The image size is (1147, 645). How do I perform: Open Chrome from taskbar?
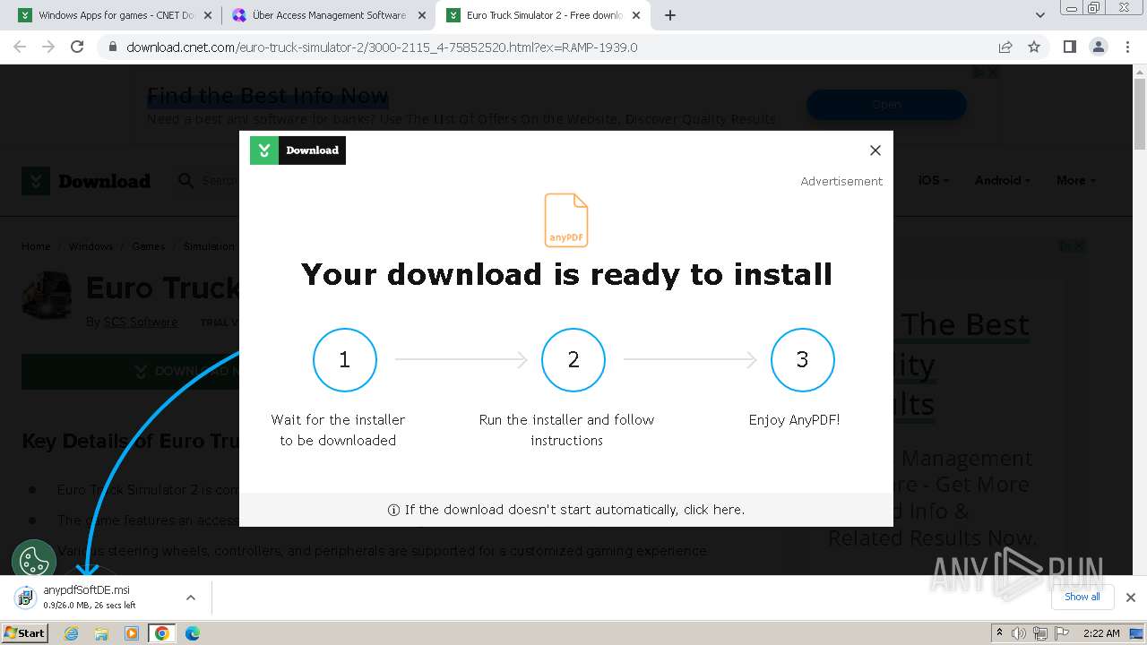[x=161, y=633]
